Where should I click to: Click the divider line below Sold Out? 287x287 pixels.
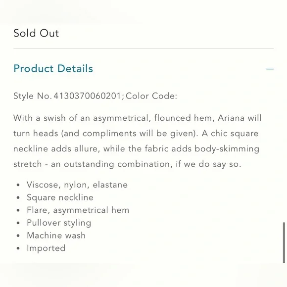[143, 48]
